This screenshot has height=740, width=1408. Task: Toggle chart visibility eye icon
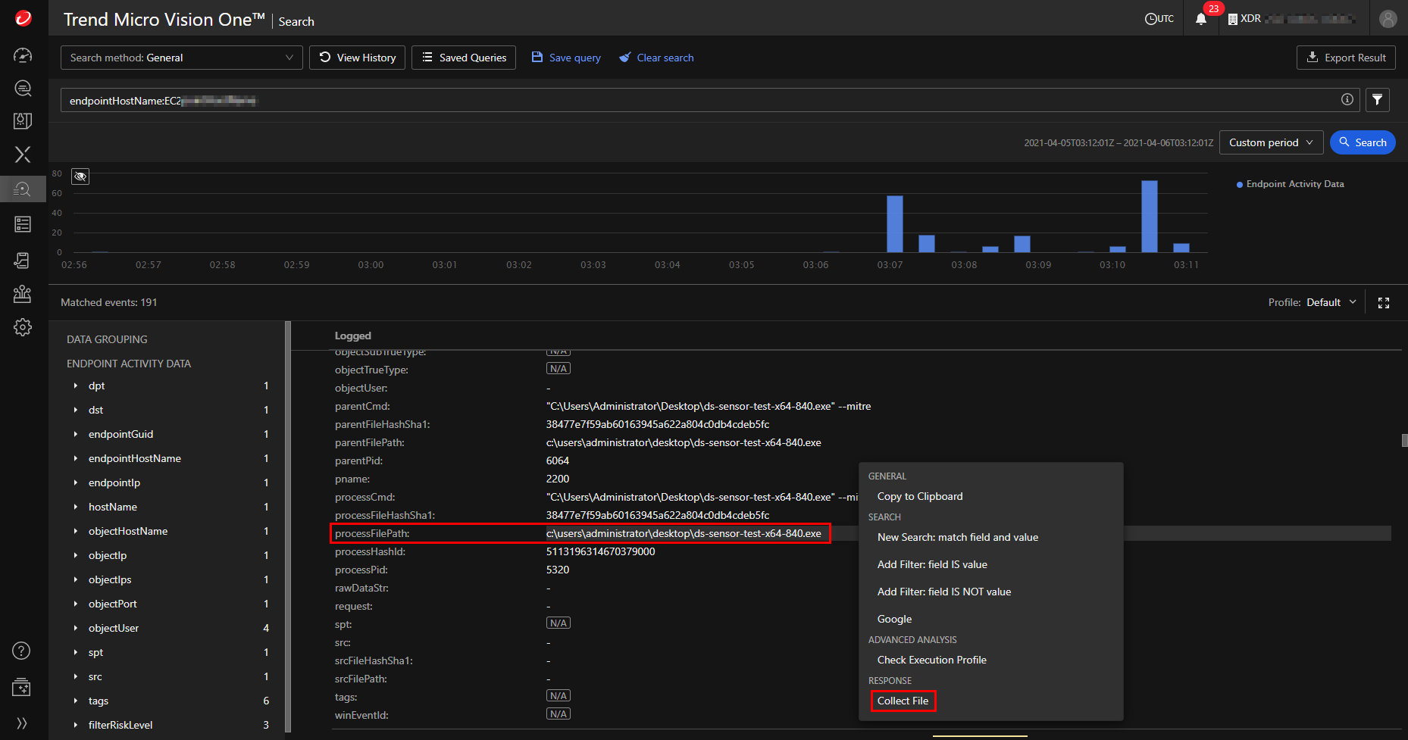80,176
